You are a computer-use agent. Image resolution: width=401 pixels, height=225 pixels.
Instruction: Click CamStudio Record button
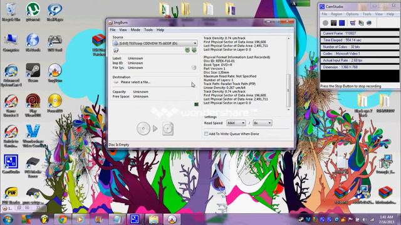[325, 23]
